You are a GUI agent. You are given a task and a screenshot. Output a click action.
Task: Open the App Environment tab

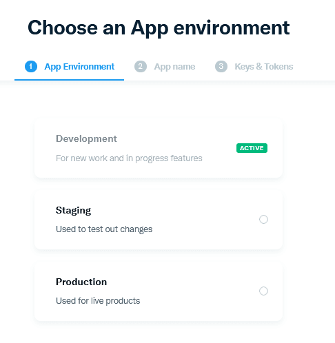pos(70,67)
